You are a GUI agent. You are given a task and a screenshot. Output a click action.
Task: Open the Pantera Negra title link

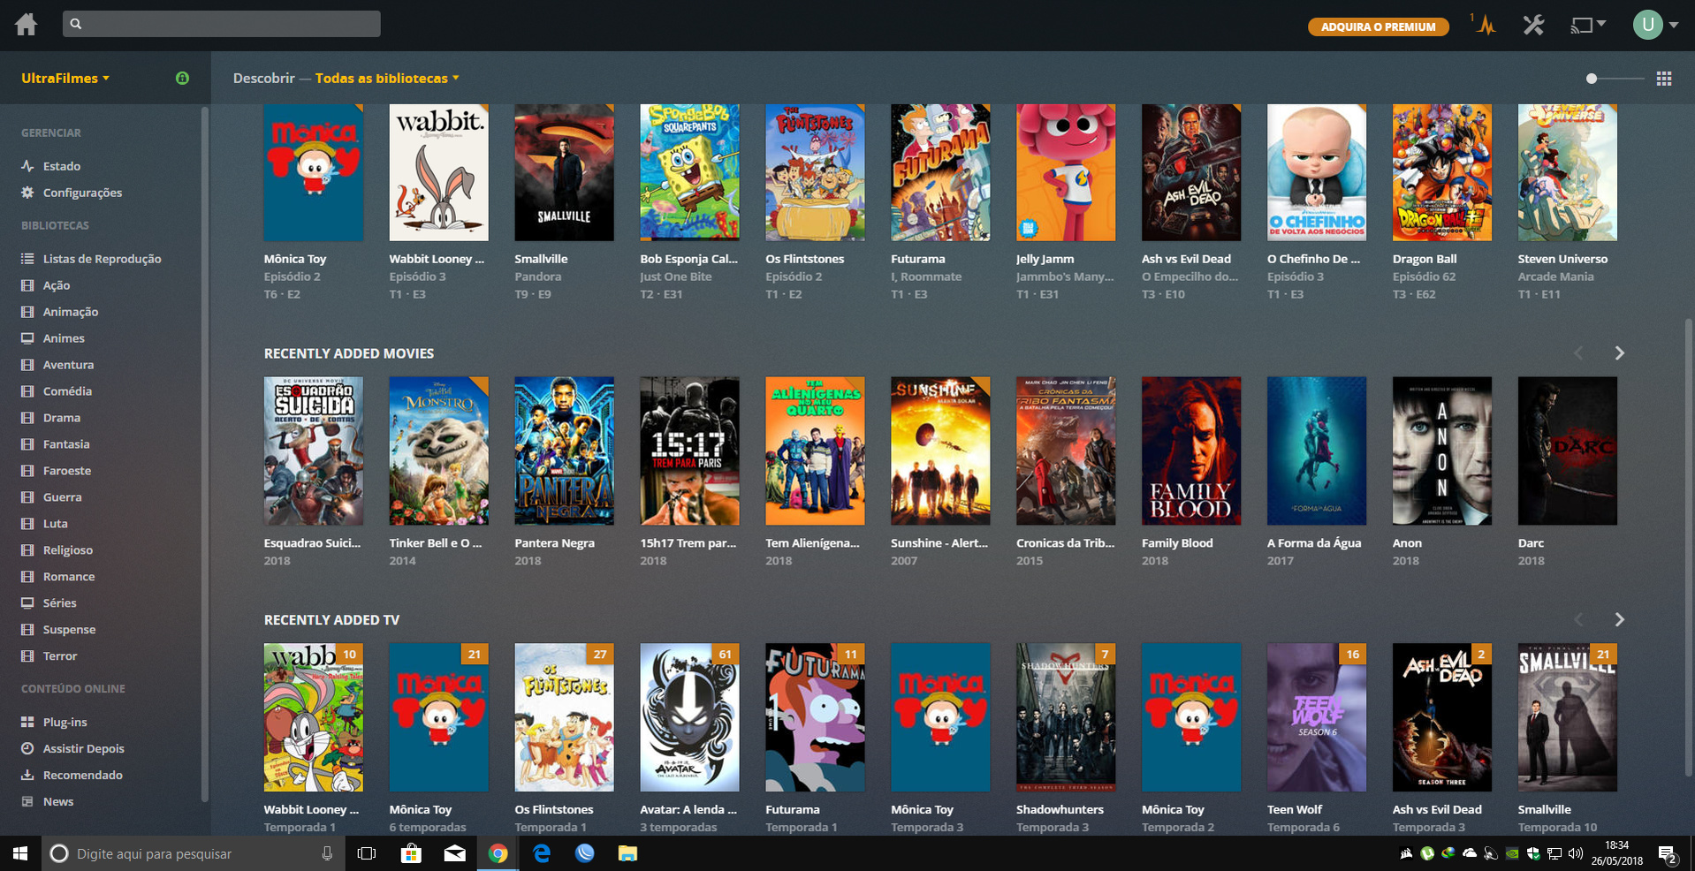554,543
